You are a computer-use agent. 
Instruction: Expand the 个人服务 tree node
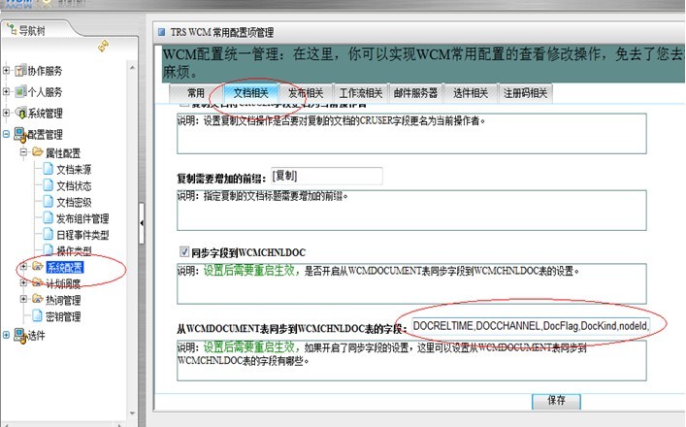[x=6, y=91]
